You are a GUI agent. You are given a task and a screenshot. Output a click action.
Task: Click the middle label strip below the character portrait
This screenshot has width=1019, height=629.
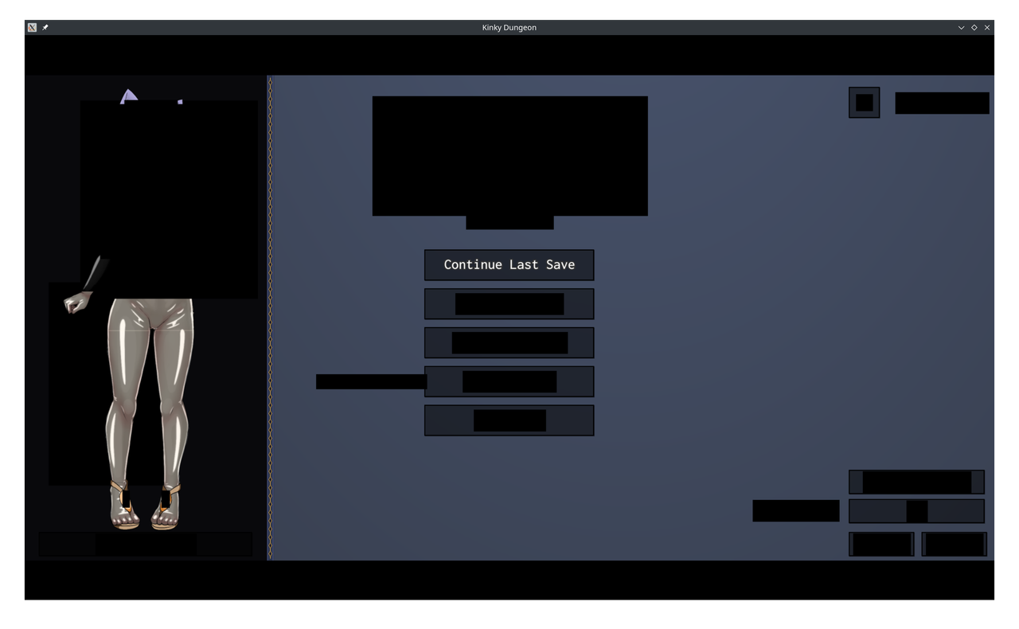[146, 544]
